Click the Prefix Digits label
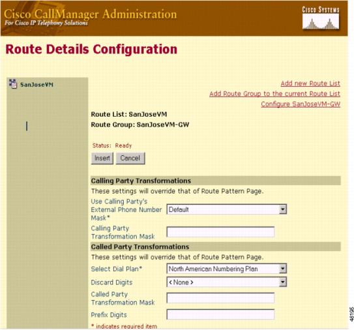This screenshot has width=354, height=330. [109, 314]
